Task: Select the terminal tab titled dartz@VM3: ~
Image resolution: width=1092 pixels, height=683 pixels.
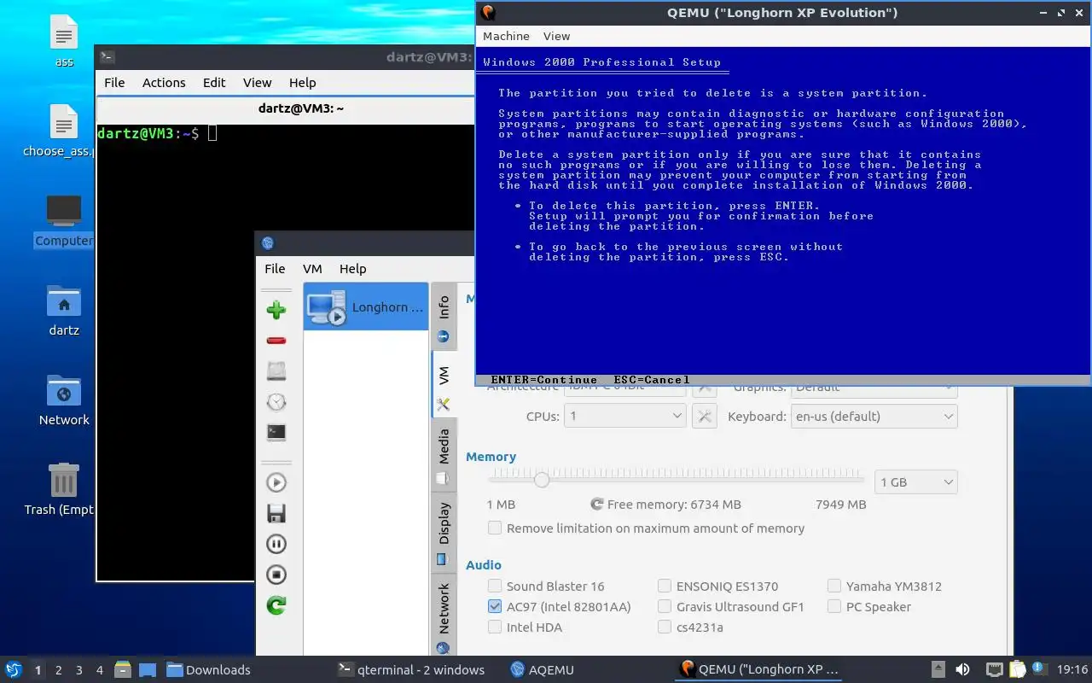Action: (x=300, y=108)
